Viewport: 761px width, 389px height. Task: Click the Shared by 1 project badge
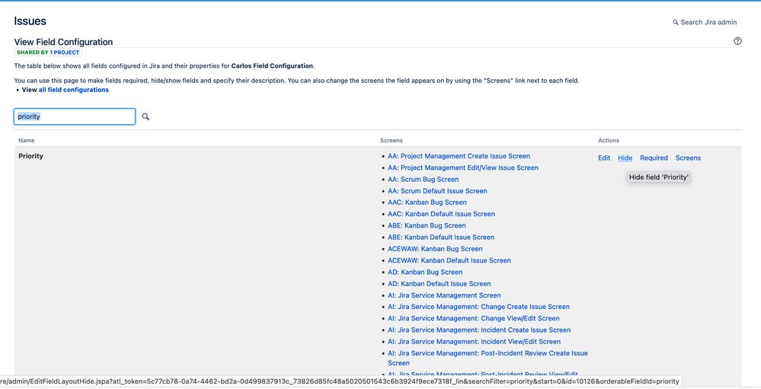coord(48,53)
